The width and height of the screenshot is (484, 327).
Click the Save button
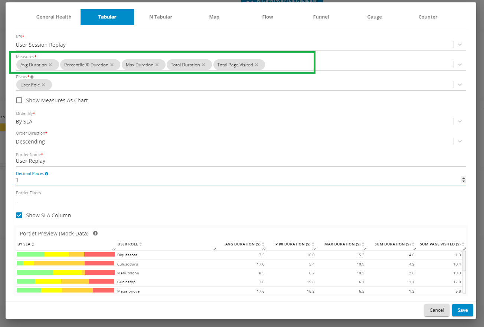[x=462, y=310]
